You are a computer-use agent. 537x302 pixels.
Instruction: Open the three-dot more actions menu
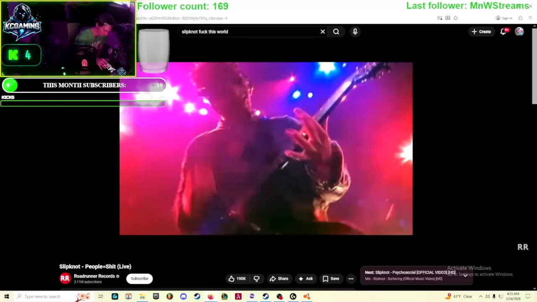(x=351, y=279)
